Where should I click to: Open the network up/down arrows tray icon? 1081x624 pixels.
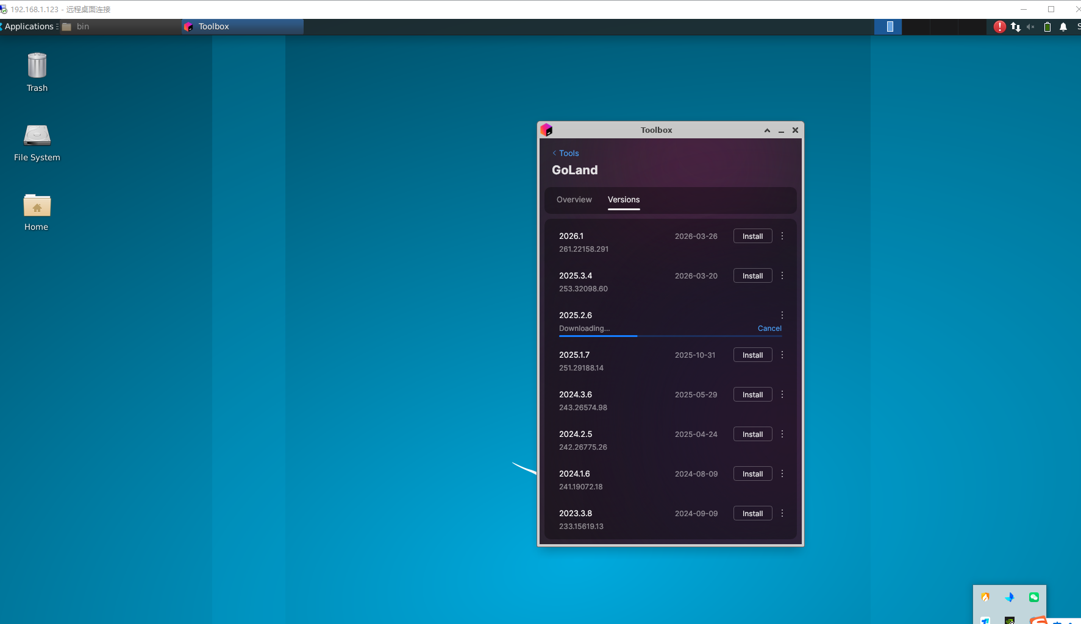coord(1016,26)
